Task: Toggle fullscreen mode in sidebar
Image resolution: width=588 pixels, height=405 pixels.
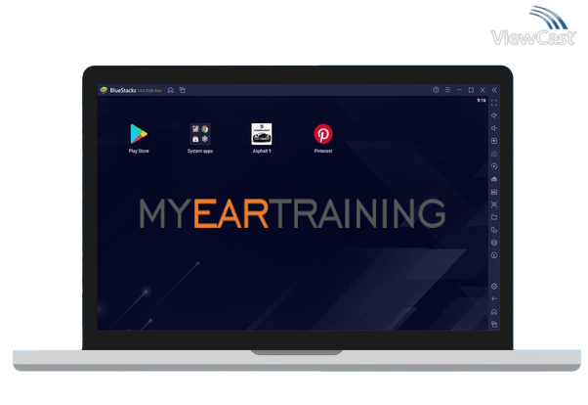Action: (x=494, y=103)
